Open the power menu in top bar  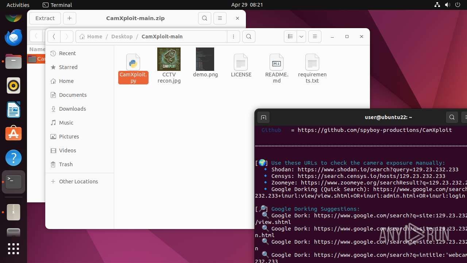458,5
